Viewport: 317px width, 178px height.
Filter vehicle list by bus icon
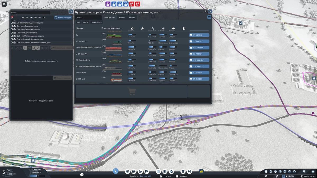pyautogui.click(x=23, y=17)
